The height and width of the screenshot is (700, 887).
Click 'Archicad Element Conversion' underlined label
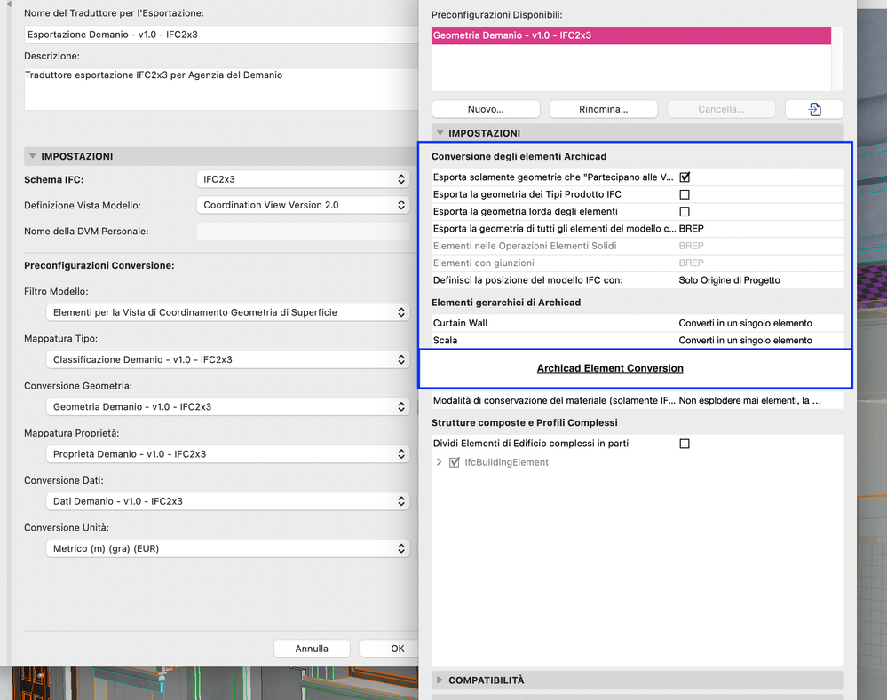pos(610,368)
